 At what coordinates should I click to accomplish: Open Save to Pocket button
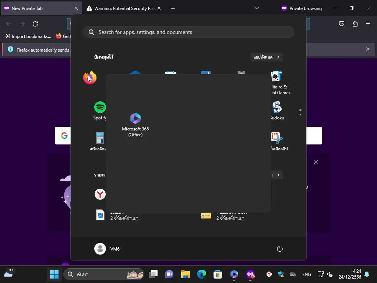point(342,24)
